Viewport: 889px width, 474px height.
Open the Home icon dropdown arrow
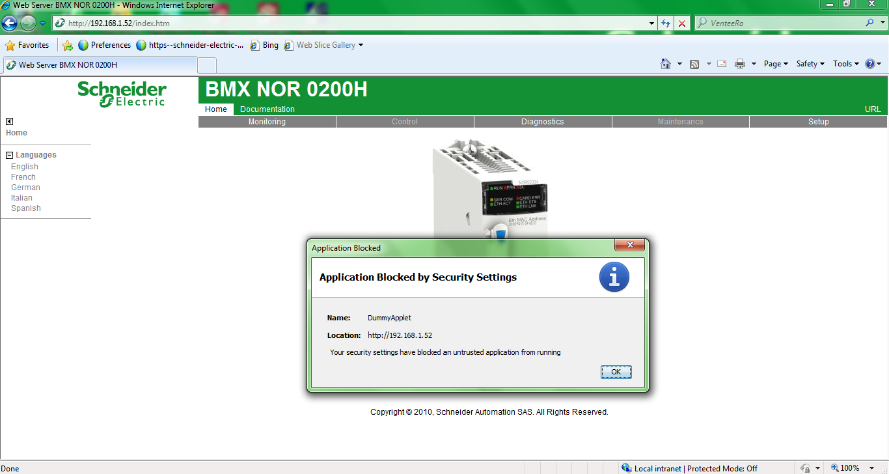pos(679,64)
